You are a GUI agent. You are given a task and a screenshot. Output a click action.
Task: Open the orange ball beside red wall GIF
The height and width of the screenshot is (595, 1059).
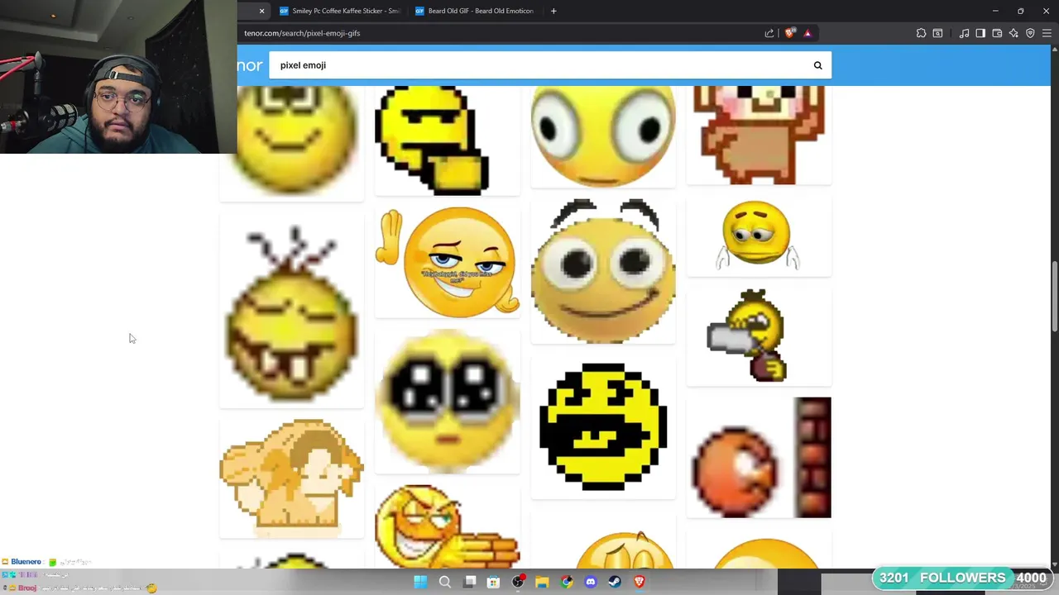click(759, 457)
